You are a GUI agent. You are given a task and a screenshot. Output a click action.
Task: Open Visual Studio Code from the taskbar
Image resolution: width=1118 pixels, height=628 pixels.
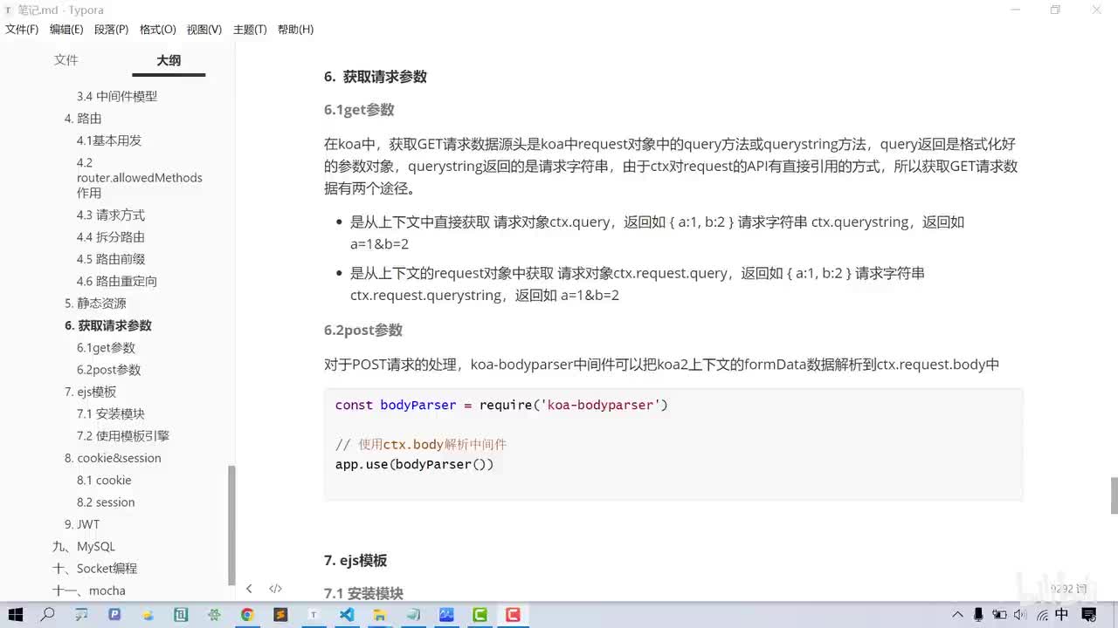[x=347, y=615]
